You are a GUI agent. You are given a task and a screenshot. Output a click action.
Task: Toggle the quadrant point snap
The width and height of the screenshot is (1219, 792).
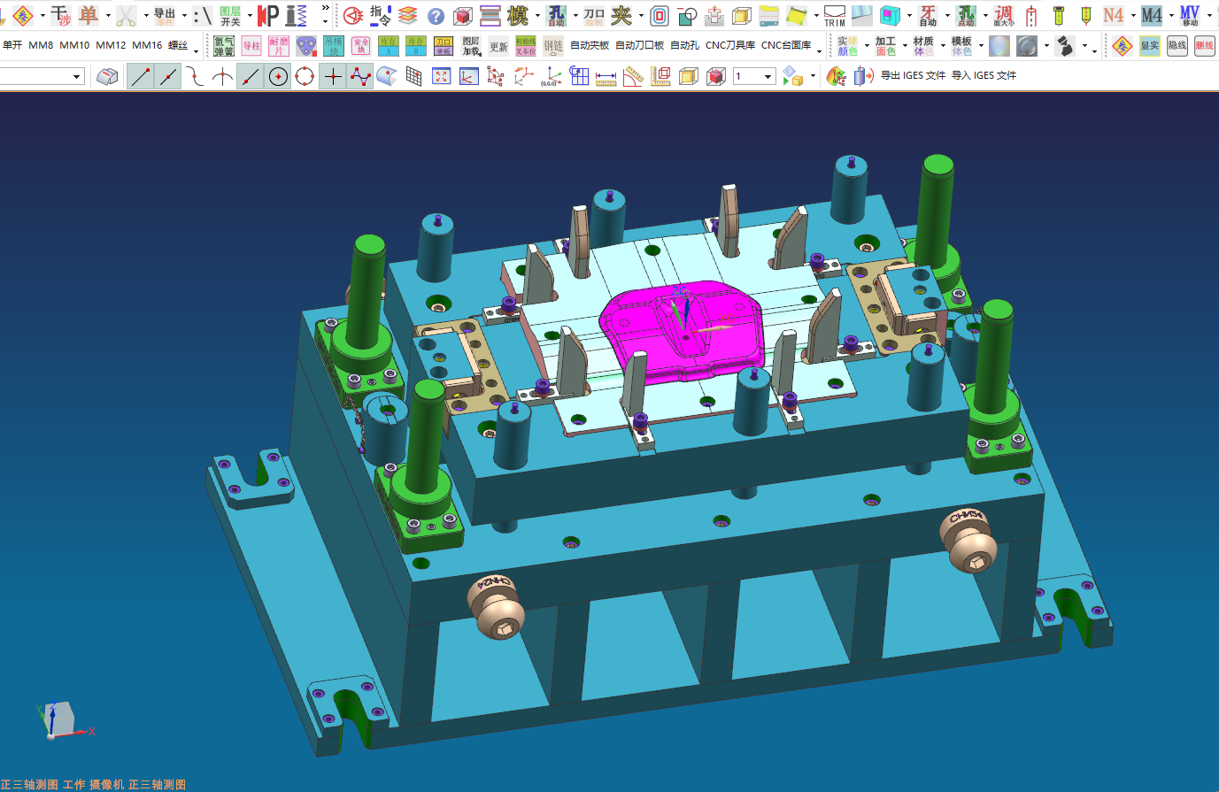[x=305, y=77]
